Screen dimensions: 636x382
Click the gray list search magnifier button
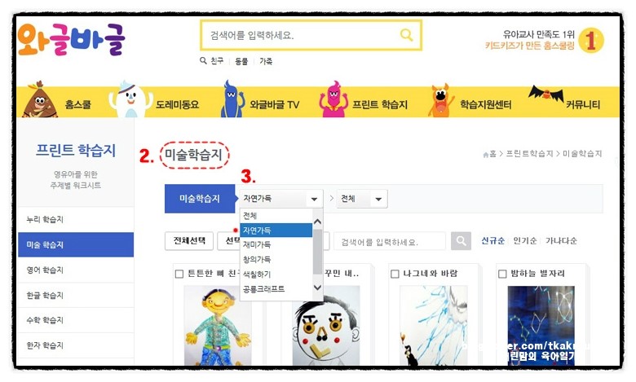462,241
